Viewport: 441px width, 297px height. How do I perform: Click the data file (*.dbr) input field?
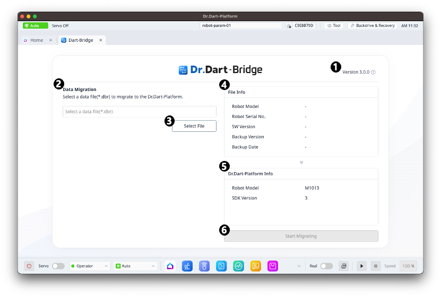point(139,112)
